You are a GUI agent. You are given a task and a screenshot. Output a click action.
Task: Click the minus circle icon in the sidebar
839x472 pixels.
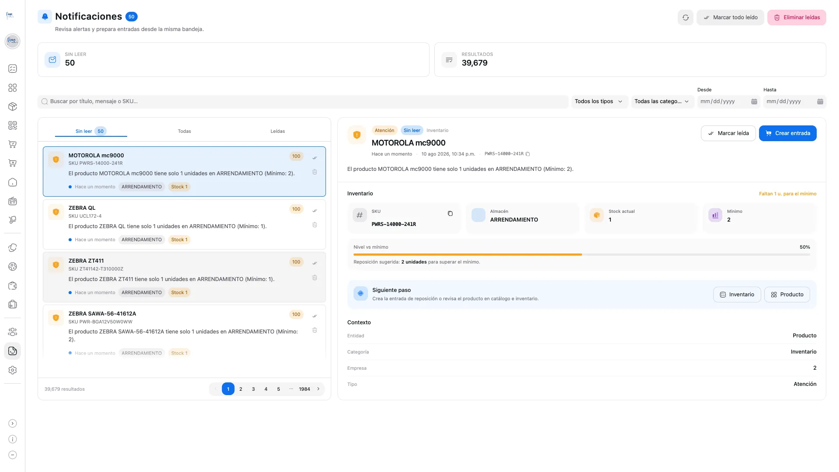13,455
